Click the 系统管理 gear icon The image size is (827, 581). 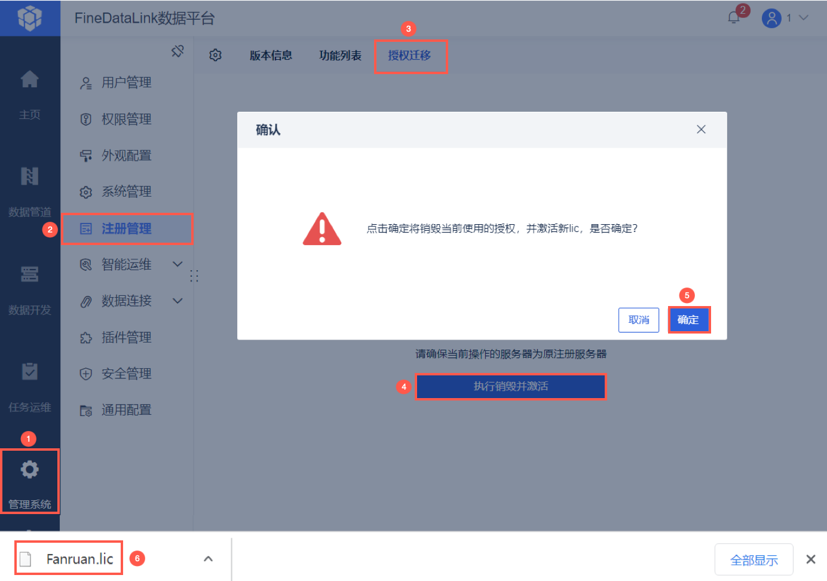click(86, 192)
